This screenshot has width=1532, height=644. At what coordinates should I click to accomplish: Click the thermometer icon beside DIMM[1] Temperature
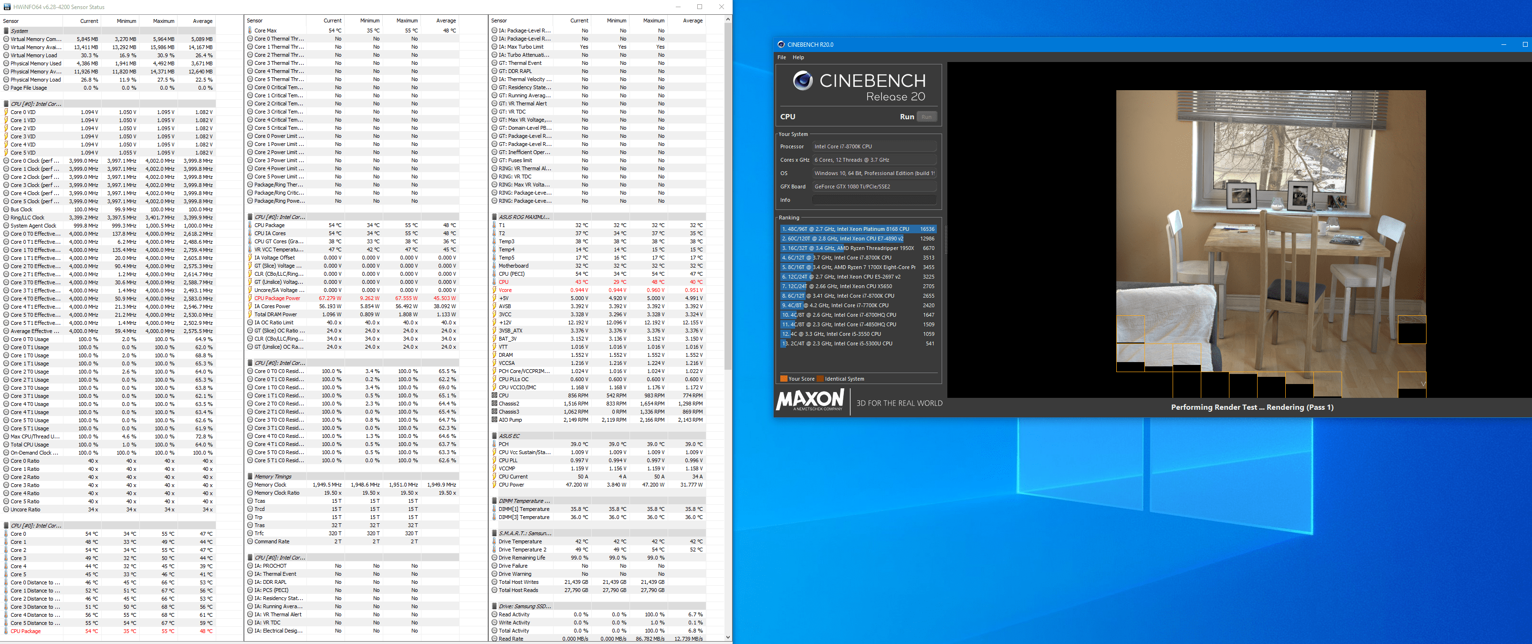(494, 509)
